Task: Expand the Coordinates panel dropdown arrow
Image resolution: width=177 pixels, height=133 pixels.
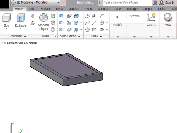Action: (x=151, y=37)
